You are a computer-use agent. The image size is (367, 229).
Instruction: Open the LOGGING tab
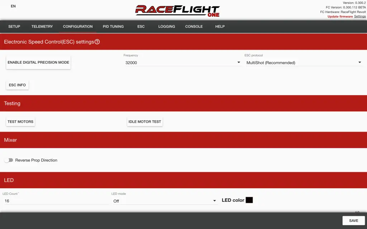[x=166, y=26]
